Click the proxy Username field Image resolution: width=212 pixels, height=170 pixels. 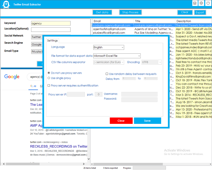point(139,94)
